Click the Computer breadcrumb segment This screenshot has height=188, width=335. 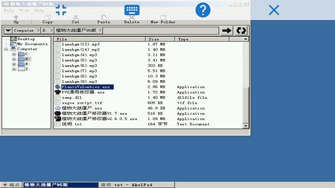tap(24, 30)
